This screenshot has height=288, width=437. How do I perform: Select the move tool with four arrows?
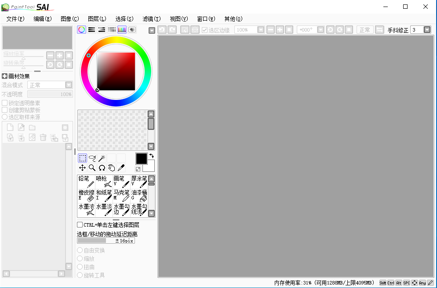tap(83, 167)
